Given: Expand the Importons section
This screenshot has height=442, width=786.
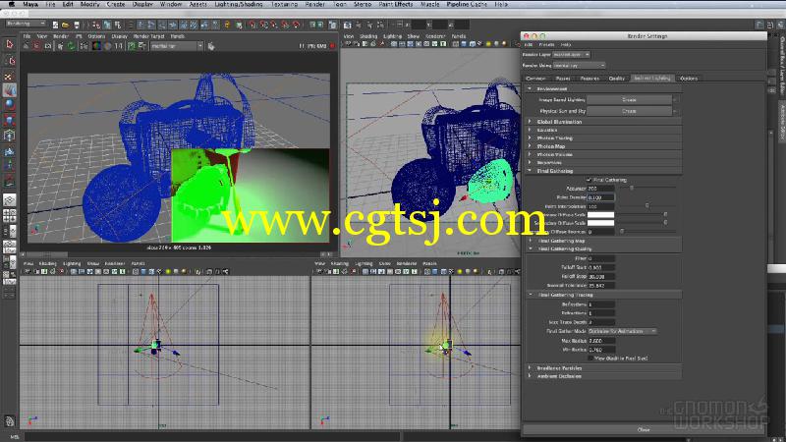Looking at the screenshot, I should click(x=530, y=162).
